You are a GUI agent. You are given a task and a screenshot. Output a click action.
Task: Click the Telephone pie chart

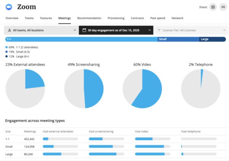(x=201, y=89)
